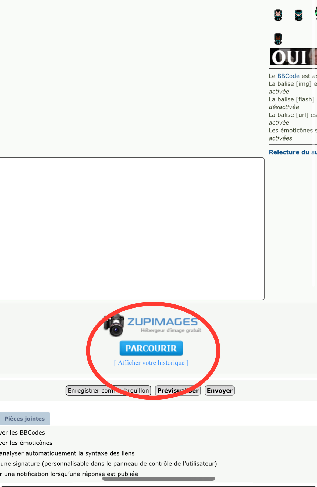Open Relecture du sujet section
Screen dimensions: 317x487
click(x=293, y=152)
